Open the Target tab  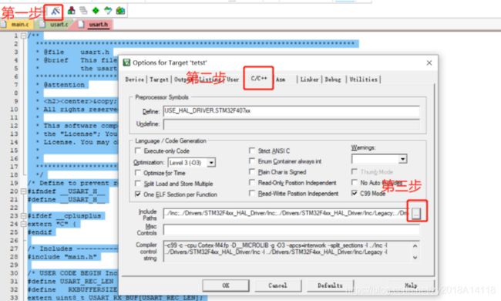(159, 79)
